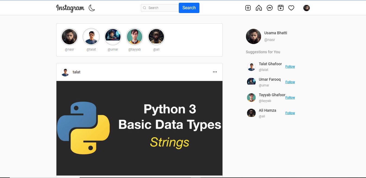
Task: Click talat's post header avatar
Action: tap(65, 72)
